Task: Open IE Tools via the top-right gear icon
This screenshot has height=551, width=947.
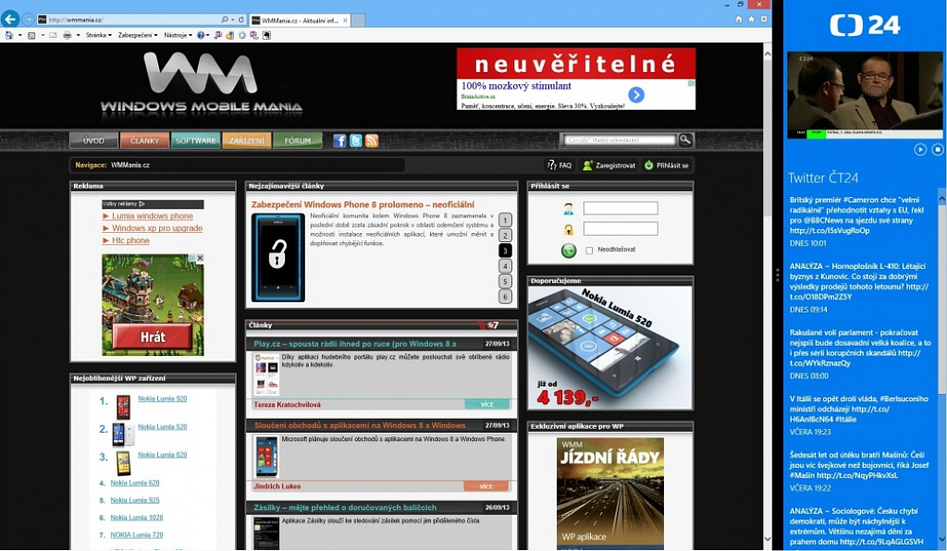Action: point(764,19)
